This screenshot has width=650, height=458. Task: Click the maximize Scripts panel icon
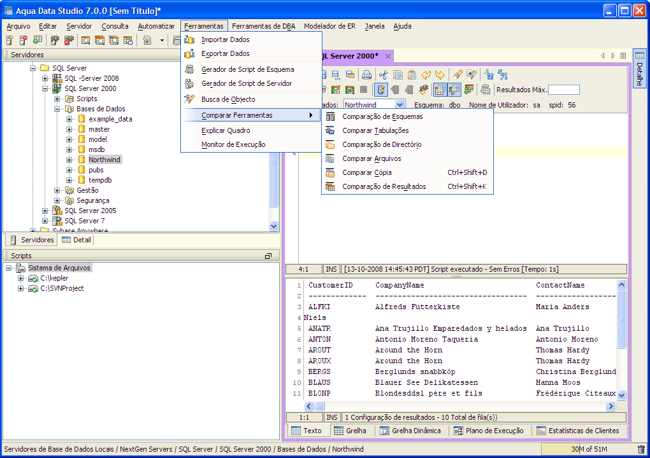(x=268, y=256)
